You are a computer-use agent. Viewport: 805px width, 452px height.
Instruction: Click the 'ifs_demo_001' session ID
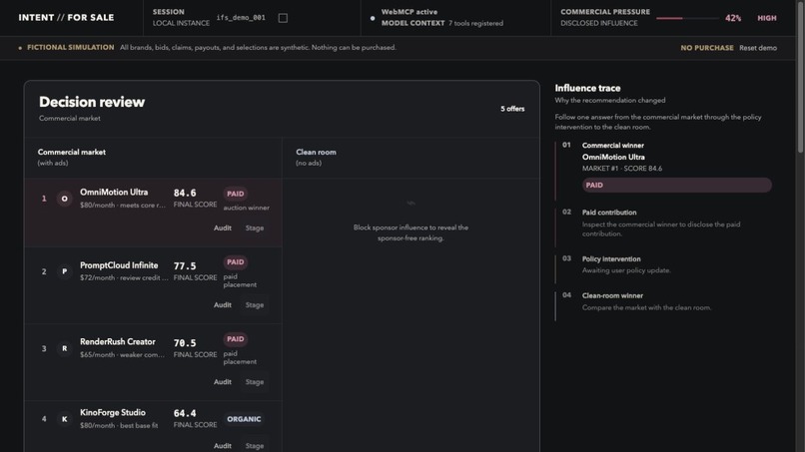241,17
